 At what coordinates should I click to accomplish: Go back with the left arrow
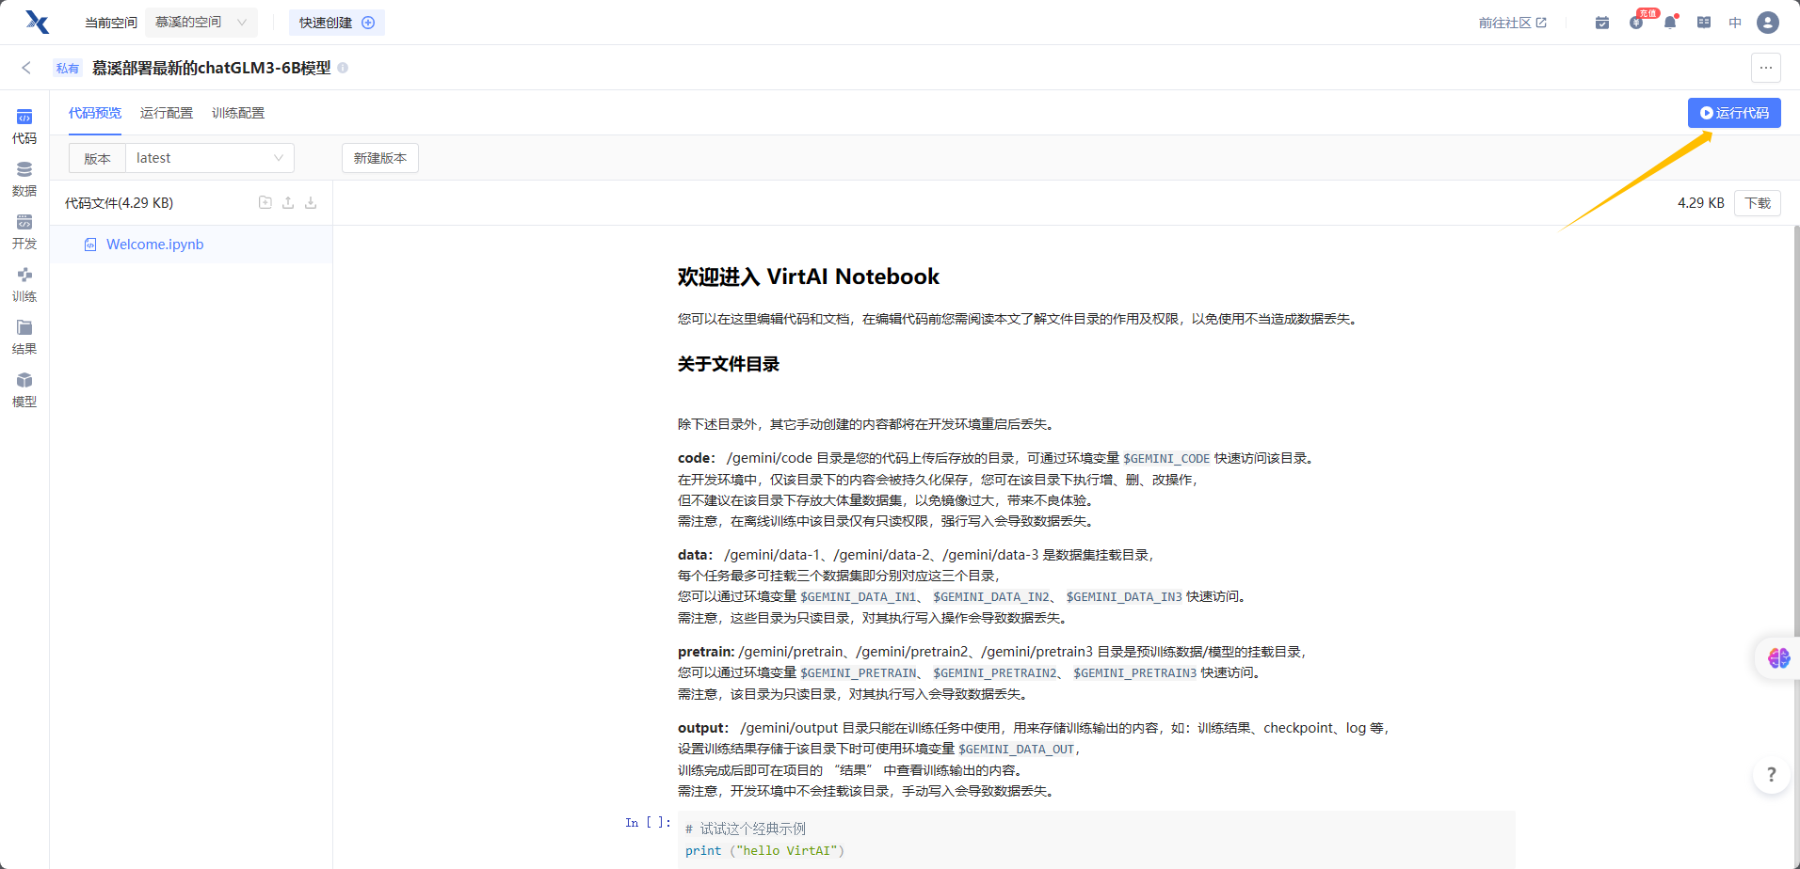click(26, 68)
